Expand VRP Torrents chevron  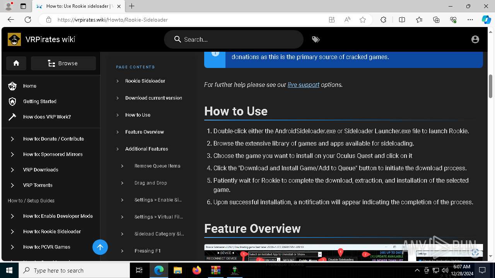click(12, 185)
